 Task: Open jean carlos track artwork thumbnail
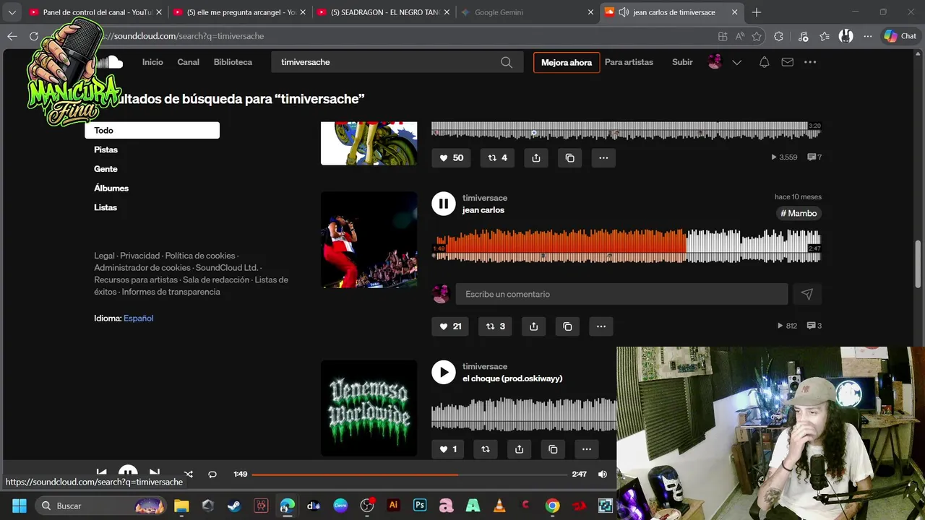coord(369,240)
